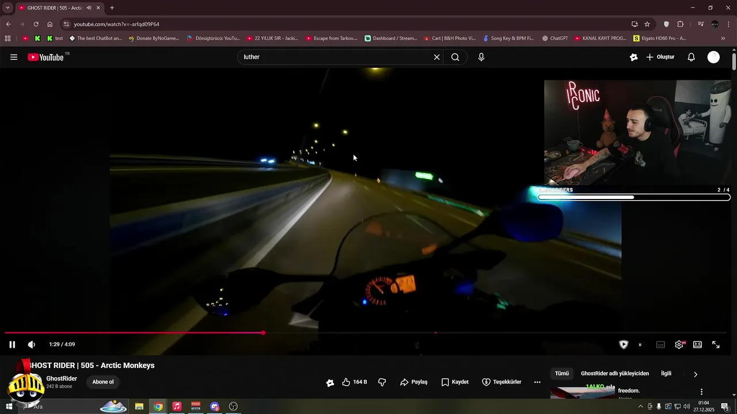Open the install/cast icon in address bar
Screen dimensions: 737x414
[635, 24]
